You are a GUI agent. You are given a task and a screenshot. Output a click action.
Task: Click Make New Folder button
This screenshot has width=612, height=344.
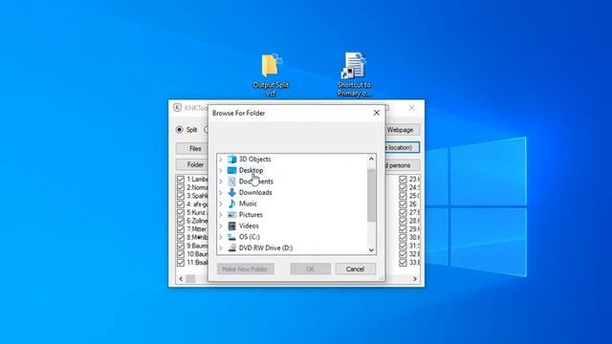point(245,269)
